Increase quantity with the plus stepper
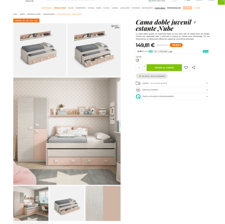 (144, 66)
